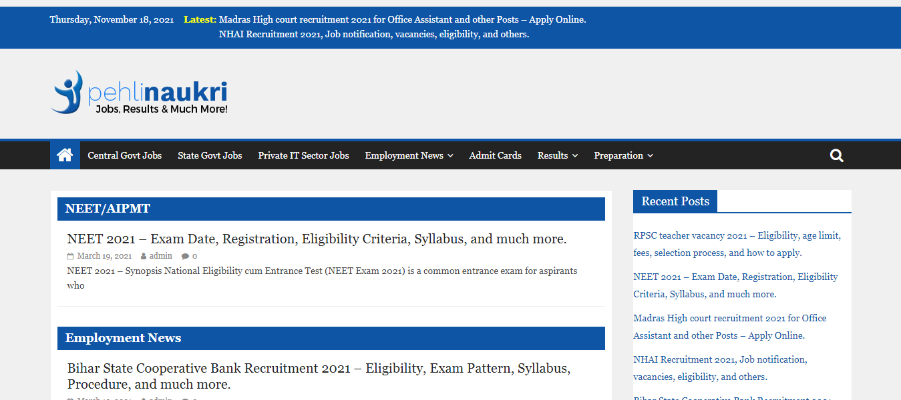Expand the Preparation dropdown arrow

650,156
